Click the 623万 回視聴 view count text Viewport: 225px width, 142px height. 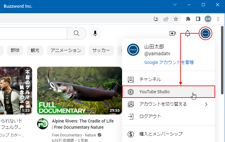coord(63,140)
